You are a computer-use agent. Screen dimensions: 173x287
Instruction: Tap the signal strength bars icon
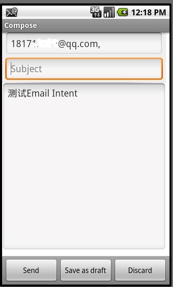click(x=109, y=12)
